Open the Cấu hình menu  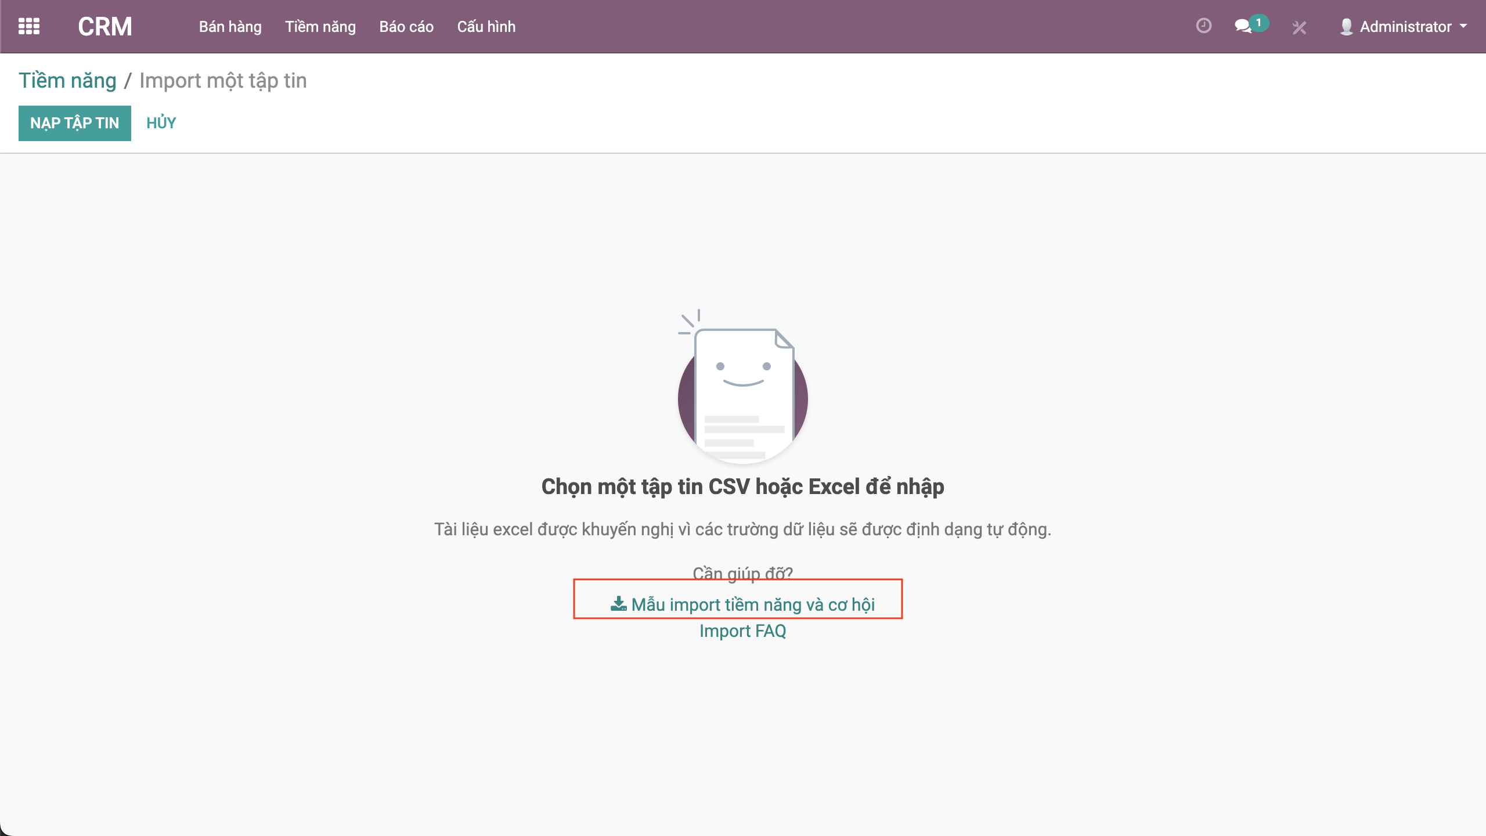[486, 27]
